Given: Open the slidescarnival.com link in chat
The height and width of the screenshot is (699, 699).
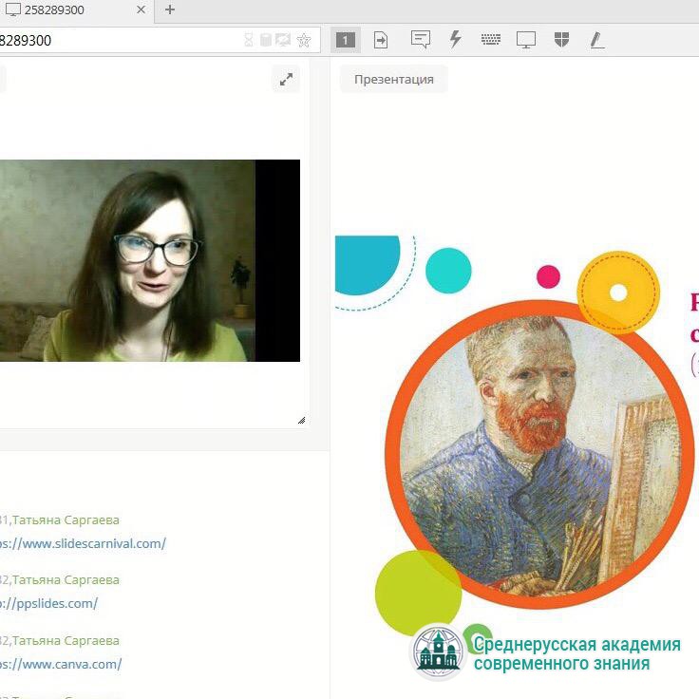Looking at the screenshot, I should tap(83, 543).
